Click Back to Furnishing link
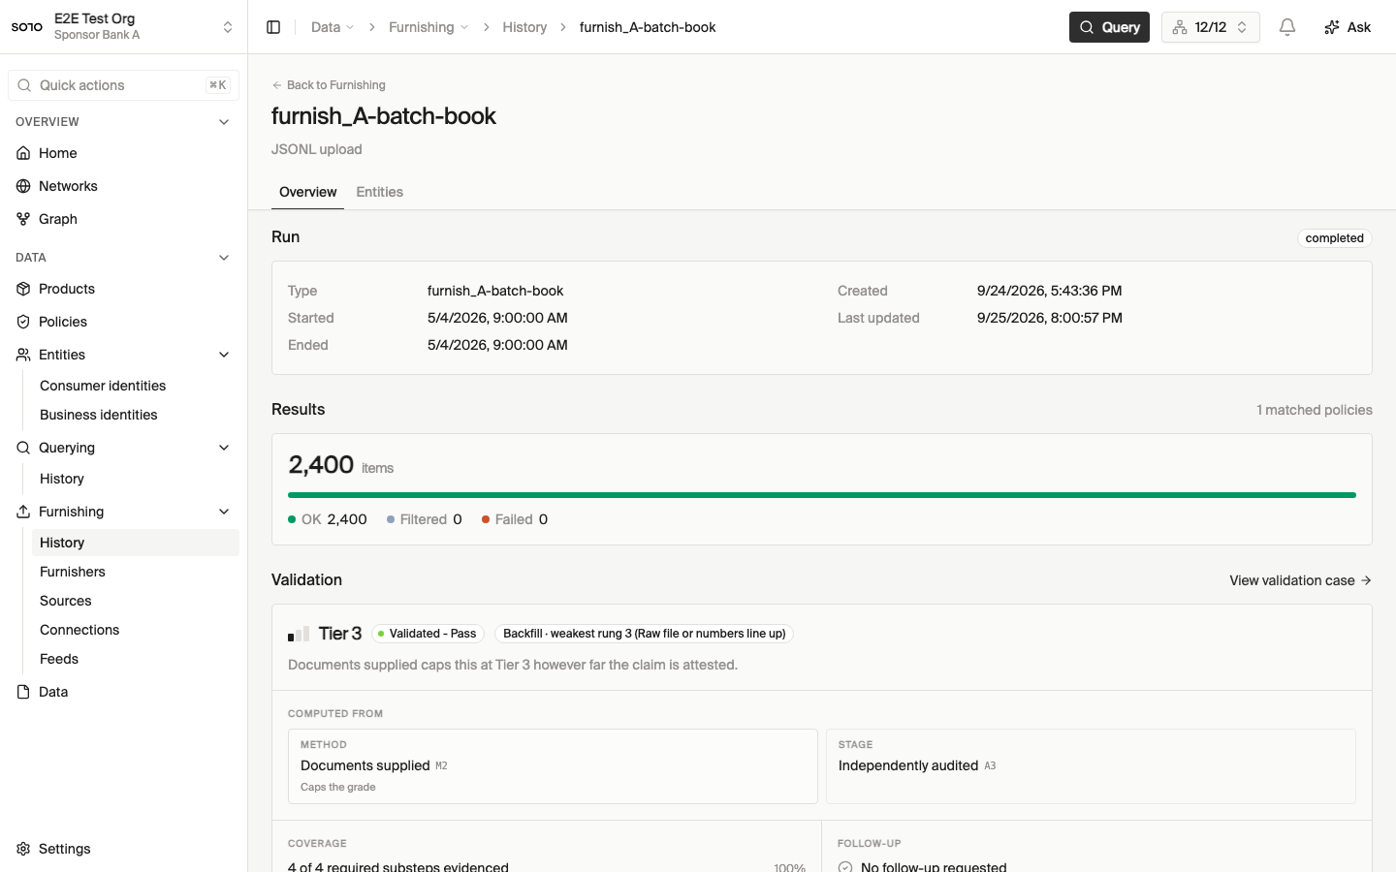This screenshot has width=1396, height=872. point(329,85)
